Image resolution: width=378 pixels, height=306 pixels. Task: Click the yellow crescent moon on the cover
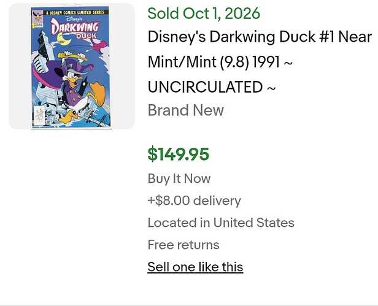[x=63, y=39]
